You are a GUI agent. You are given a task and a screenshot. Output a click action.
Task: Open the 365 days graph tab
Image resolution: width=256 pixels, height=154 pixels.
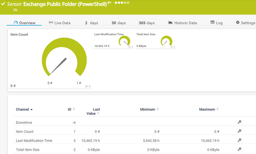click(147, 23)
